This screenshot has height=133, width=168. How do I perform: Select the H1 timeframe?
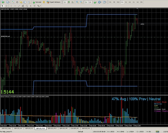126,2
